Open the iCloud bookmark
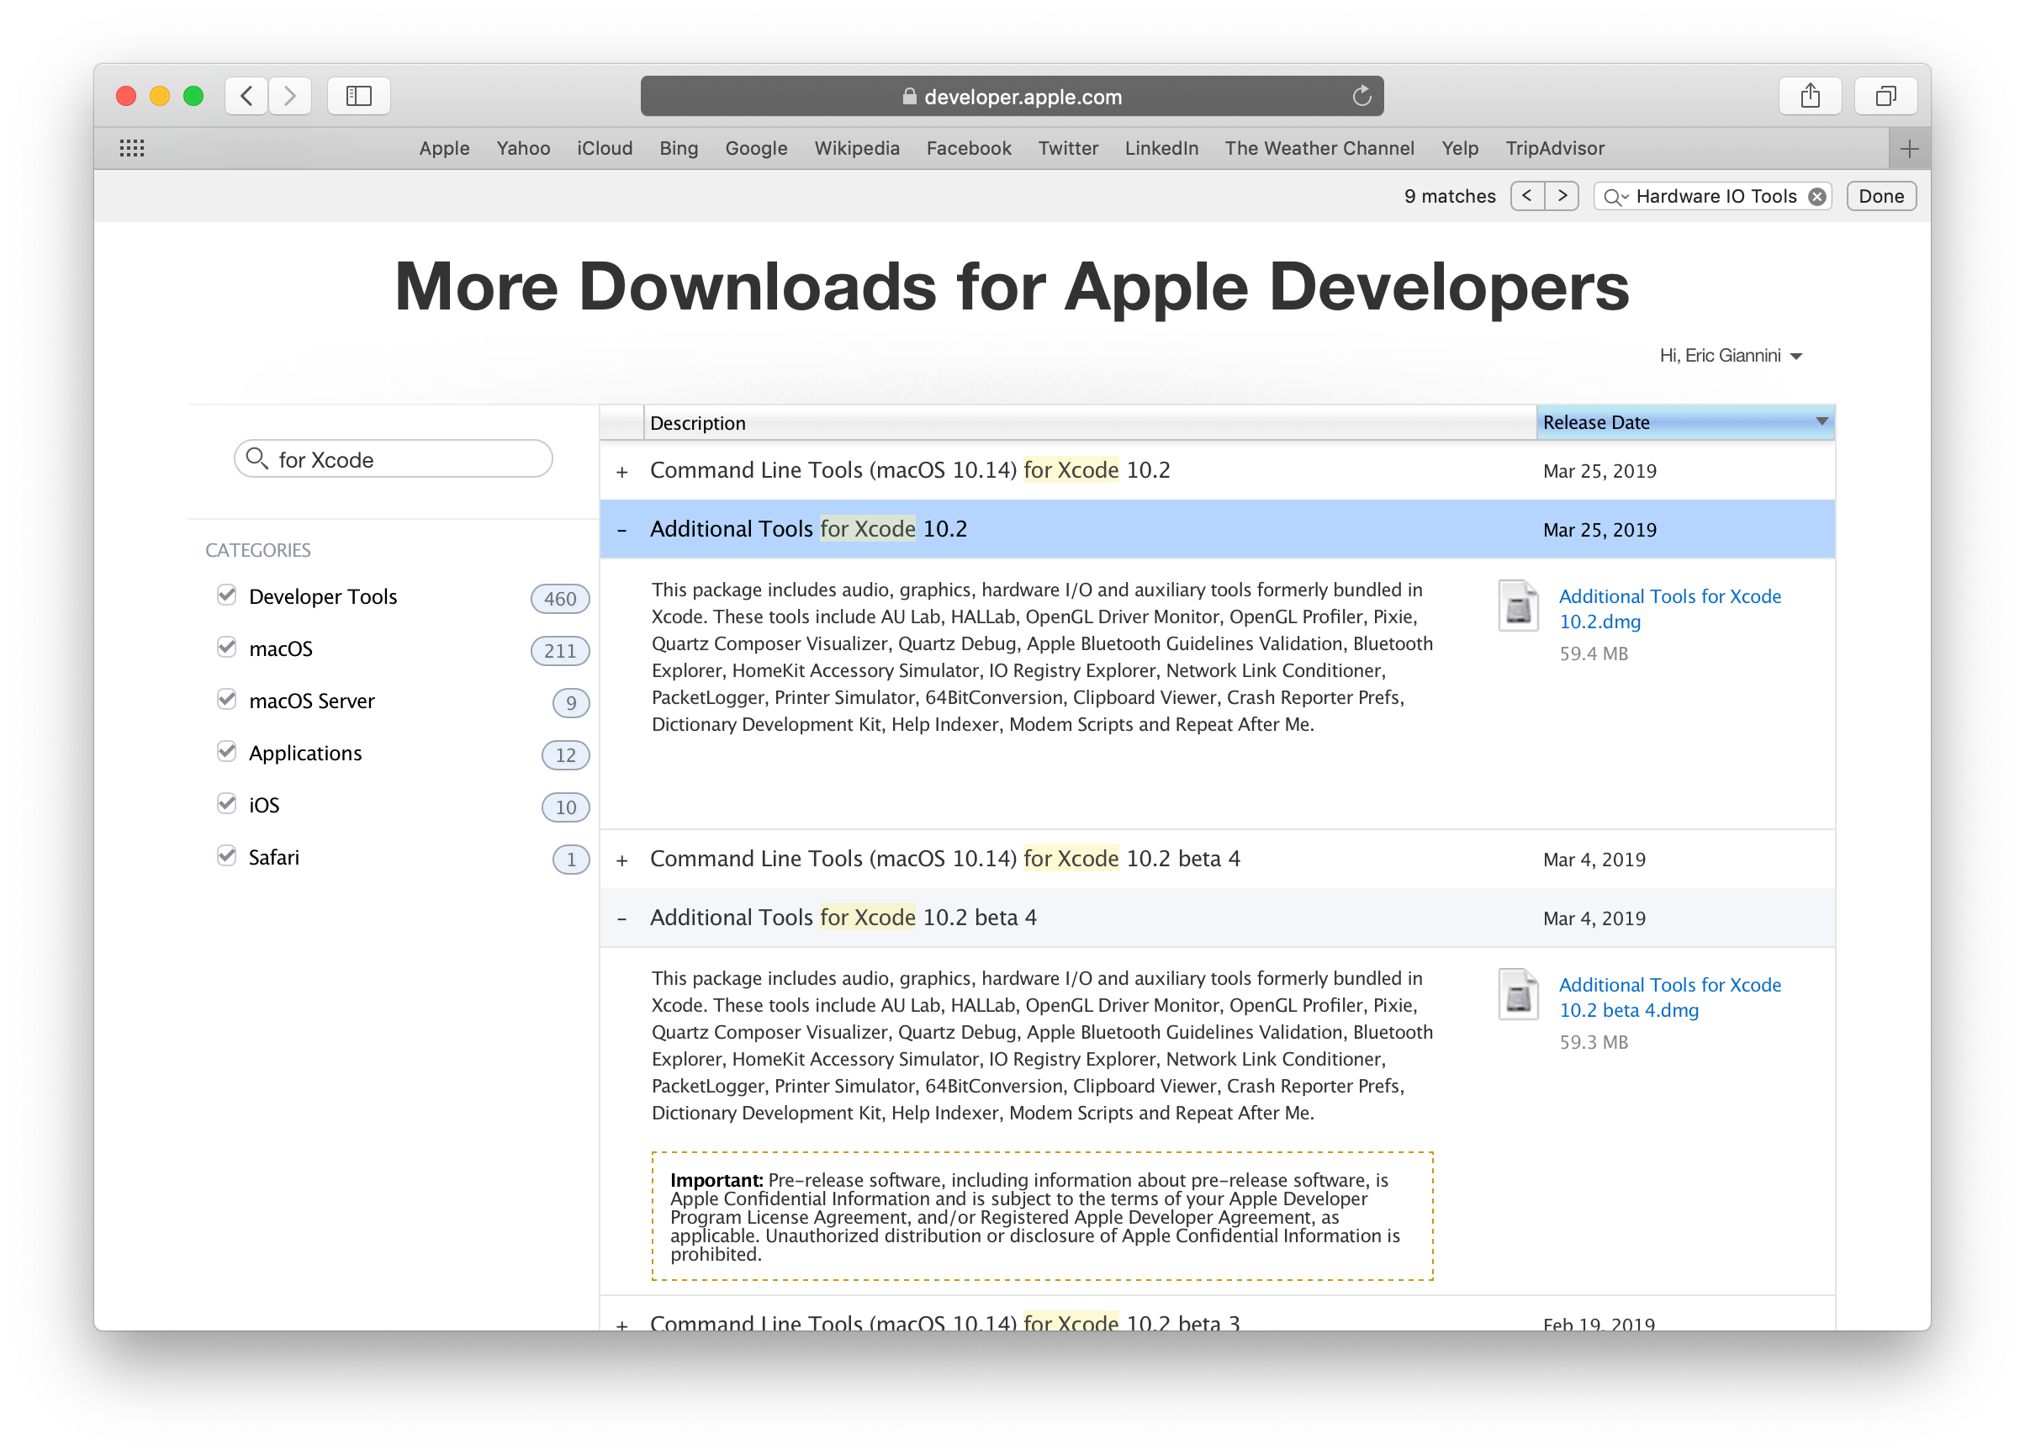 click(x=605, y=148)
